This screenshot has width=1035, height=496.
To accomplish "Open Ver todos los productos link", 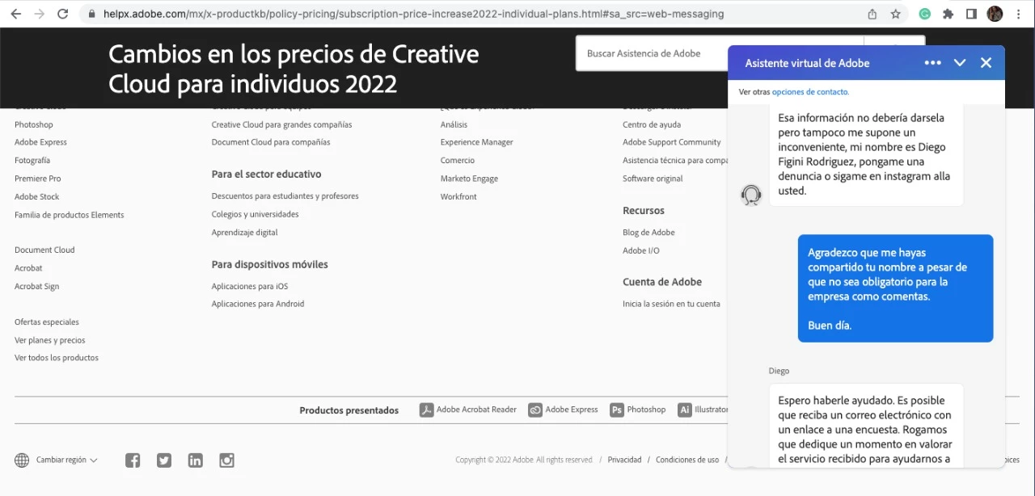I will coord(57,358).
